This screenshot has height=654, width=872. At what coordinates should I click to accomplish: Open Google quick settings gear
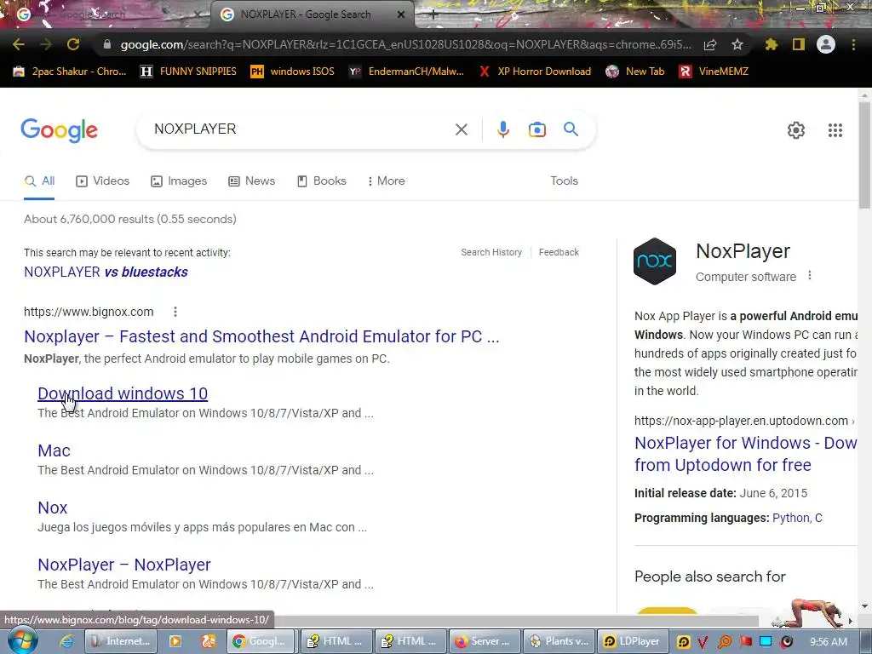click(796, 130)
